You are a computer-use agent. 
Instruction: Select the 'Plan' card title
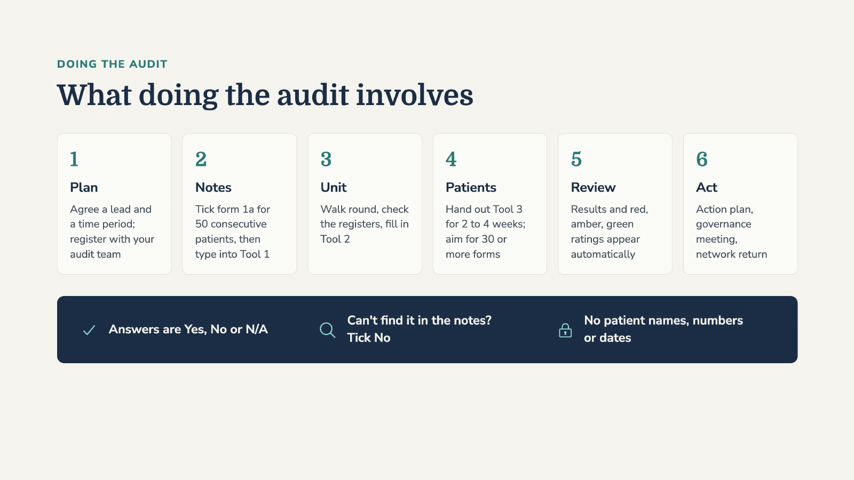84,188
